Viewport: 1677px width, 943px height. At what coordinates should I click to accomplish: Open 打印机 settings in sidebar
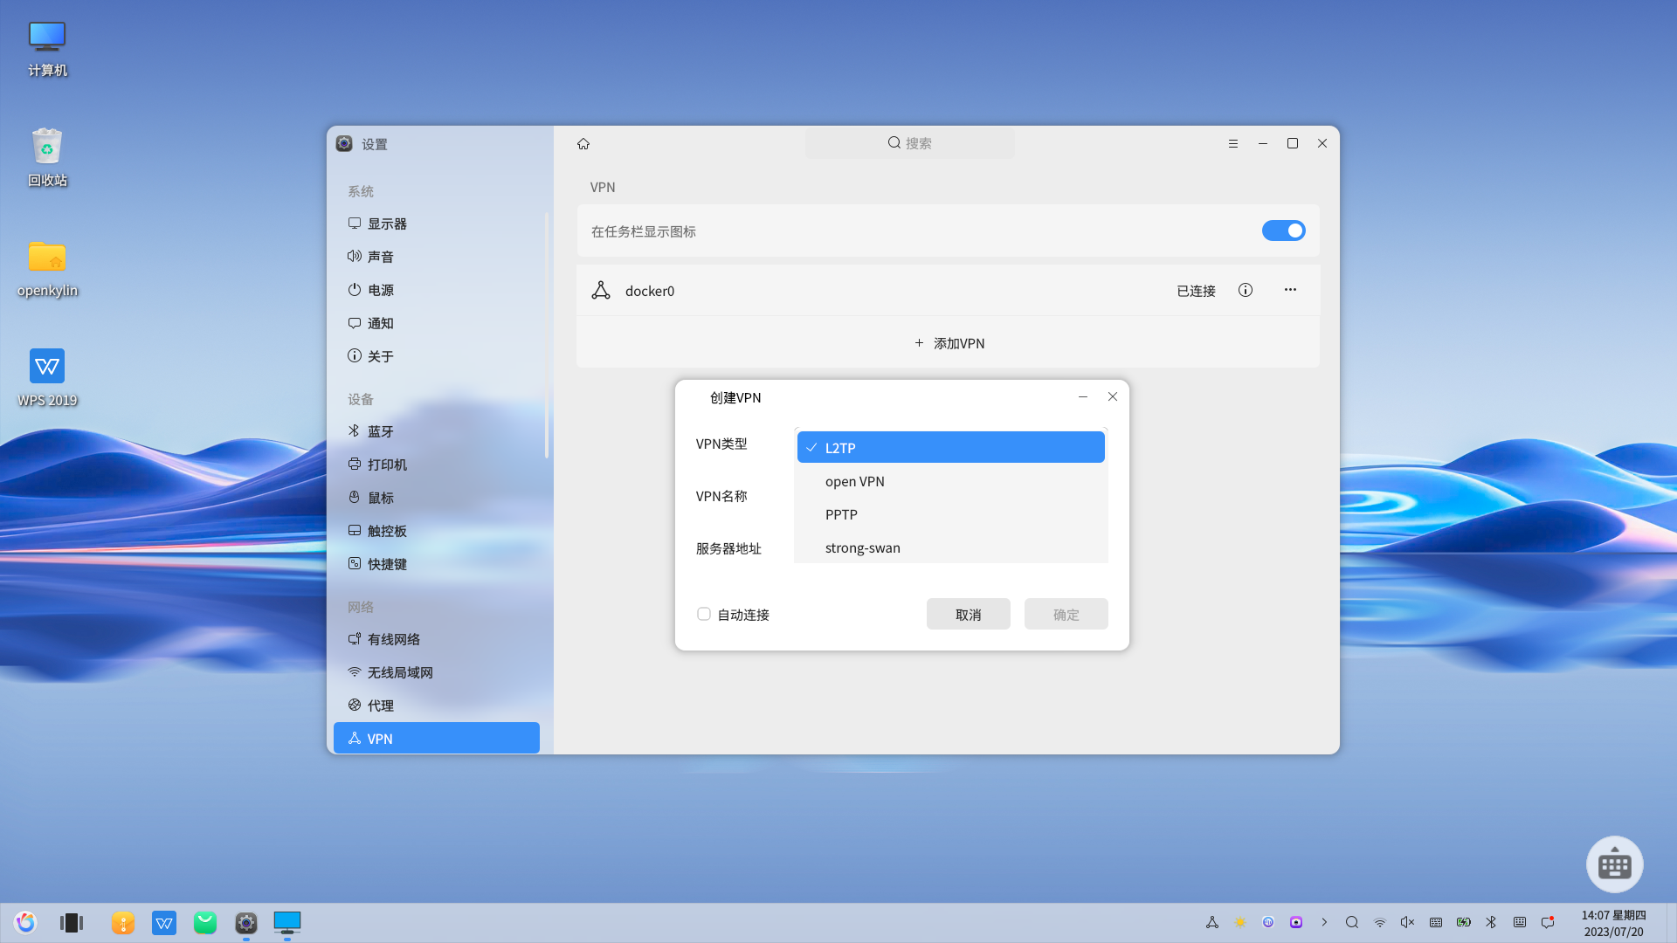[437, 465]
